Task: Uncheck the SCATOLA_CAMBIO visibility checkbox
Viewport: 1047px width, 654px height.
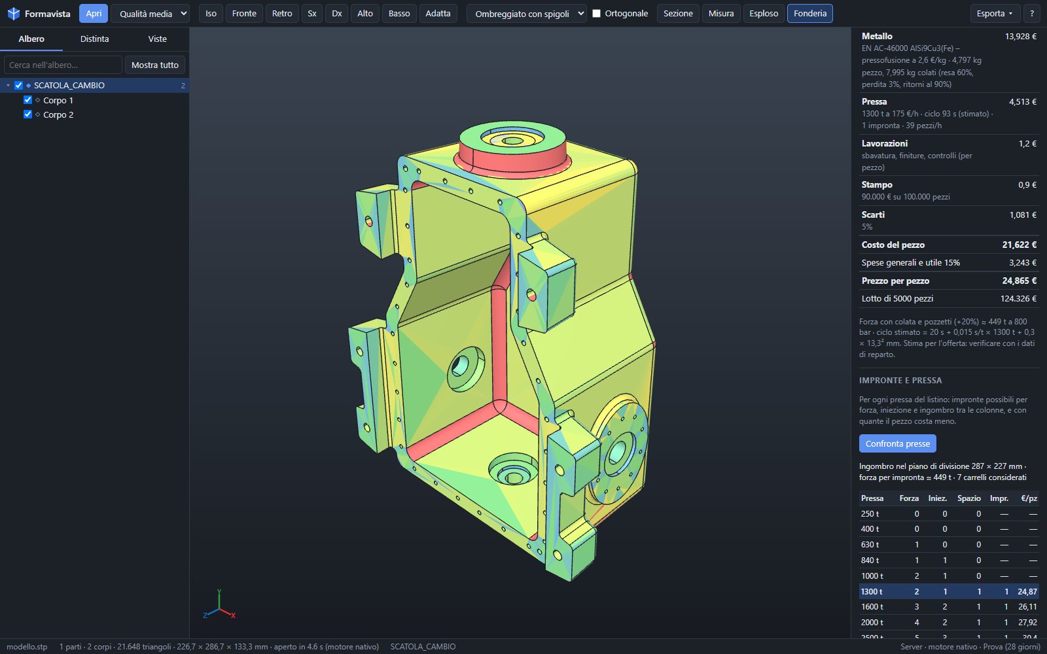Action: tap(18, 86)
